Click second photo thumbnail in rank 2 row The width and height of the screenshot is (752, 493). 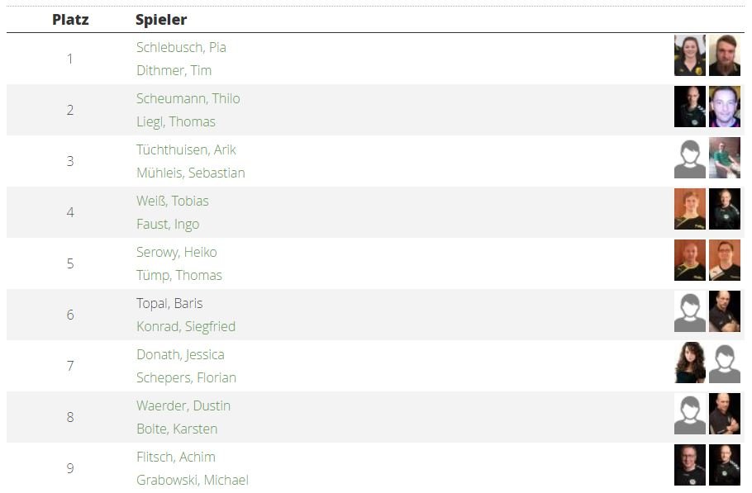[725, 107]
